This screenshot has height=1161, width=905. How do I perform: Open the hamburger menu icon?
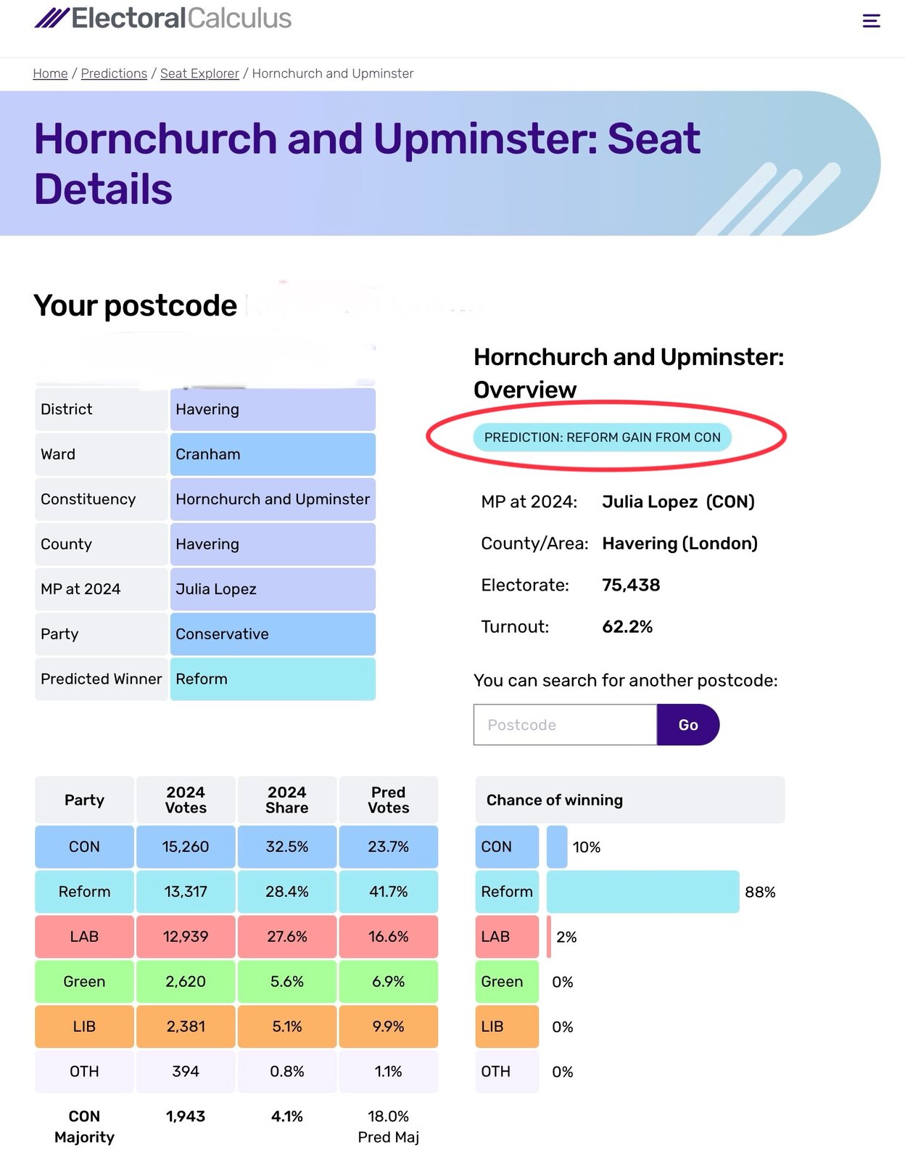click(871, 21)
